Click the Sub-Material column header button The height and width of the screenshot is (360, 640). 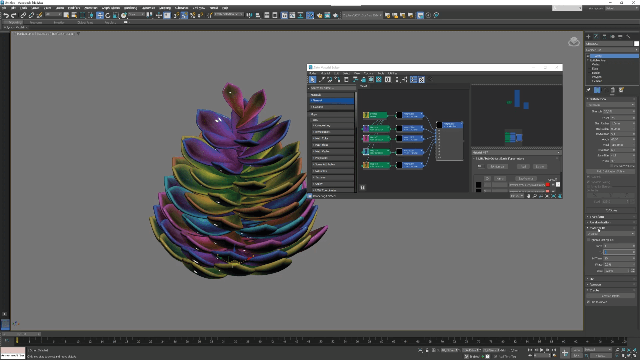coord(526,178)
